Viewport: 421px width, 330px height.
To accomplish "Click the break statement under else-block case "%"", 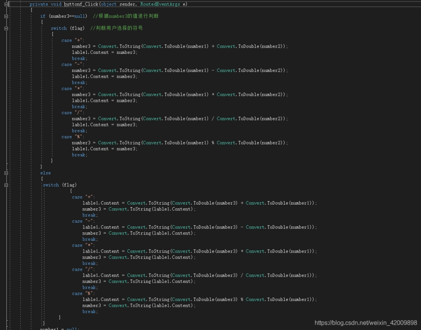I will point(90,312).
